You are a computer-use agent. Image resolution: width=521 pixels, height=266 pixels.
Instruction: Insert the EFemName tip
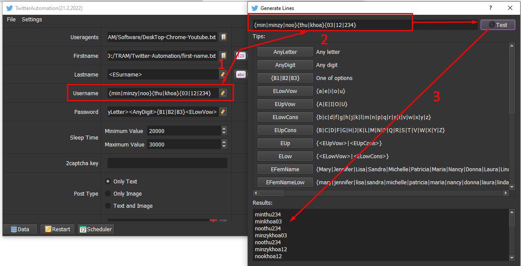point(285,170)
